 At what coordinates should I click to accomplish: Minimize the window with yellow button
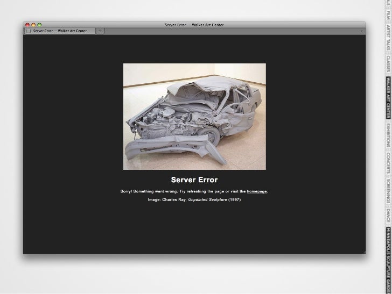[33, 25]
